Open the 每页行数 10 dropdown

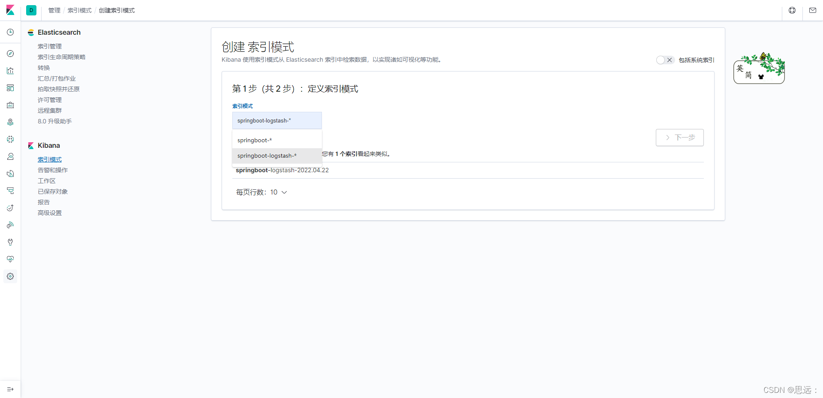pos(261,192)
